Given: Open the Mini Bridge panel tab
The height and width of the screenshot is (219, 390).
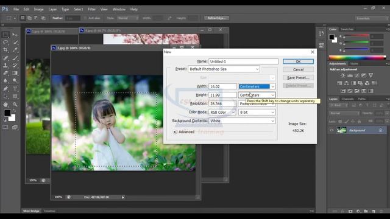Looking at the screenshot, I should point(31,211).
